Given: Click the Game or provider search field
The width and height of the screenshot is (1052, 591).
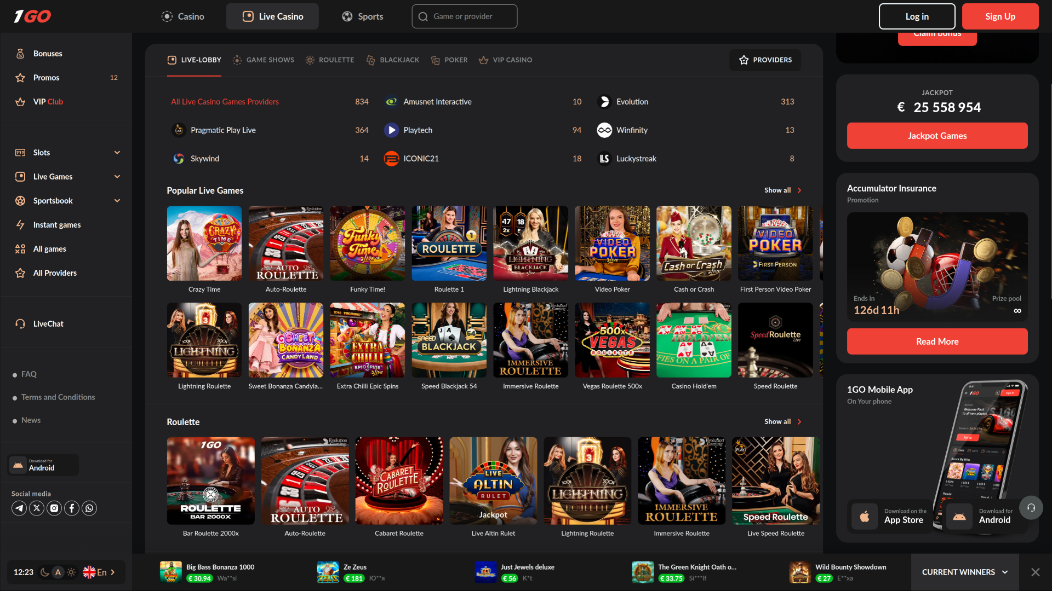Looking at the screenshot, I should (x=464, y=16).
